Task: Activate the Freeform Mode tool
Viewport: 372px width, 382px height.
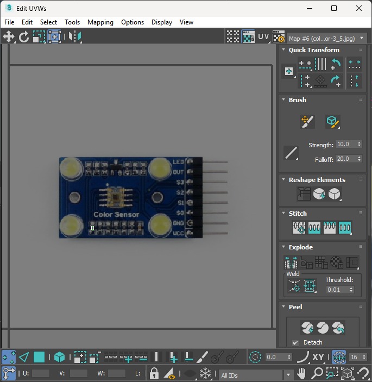Action: tap(54, 37)
